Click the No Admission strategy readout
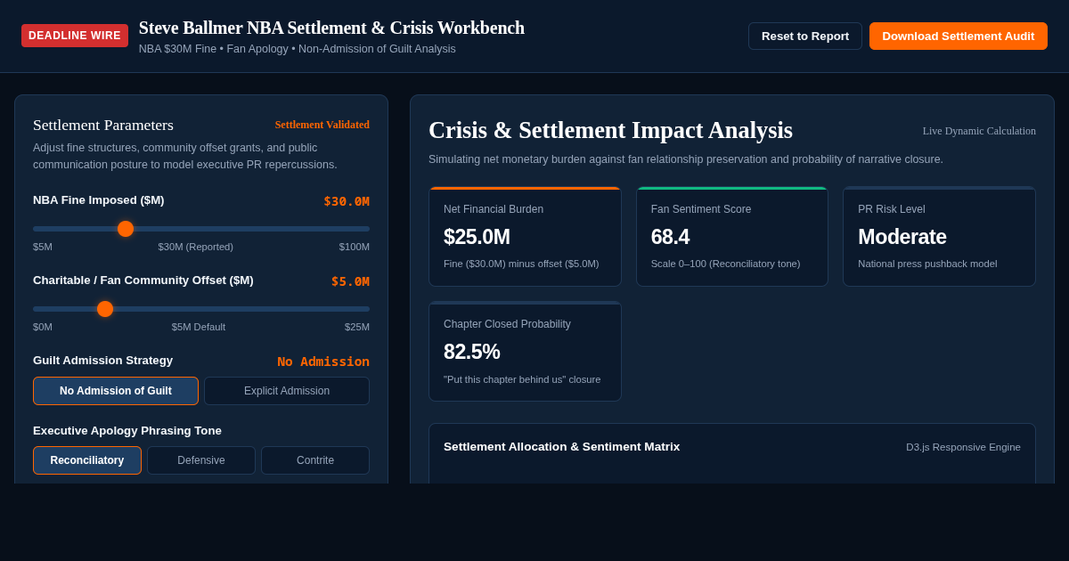 point(323,362)
